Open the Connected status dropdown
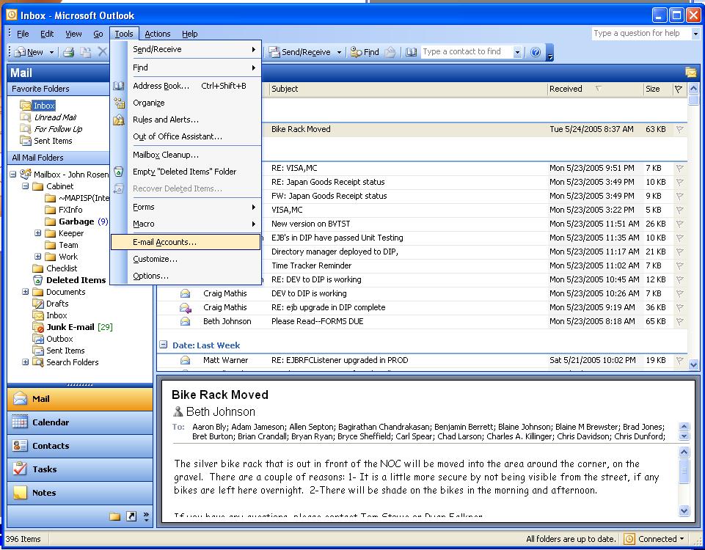This screenshot has width=705, height=550. [654, 539]
